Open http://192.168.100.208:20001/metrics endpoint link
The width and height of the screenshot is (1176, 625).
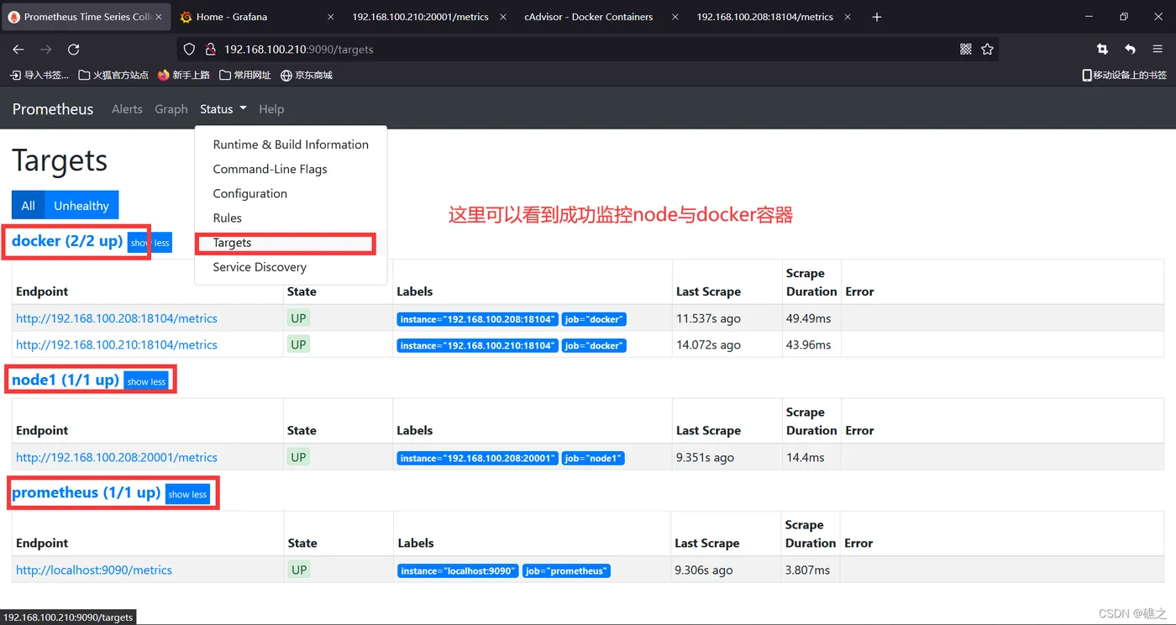click(x=117, y=457)
